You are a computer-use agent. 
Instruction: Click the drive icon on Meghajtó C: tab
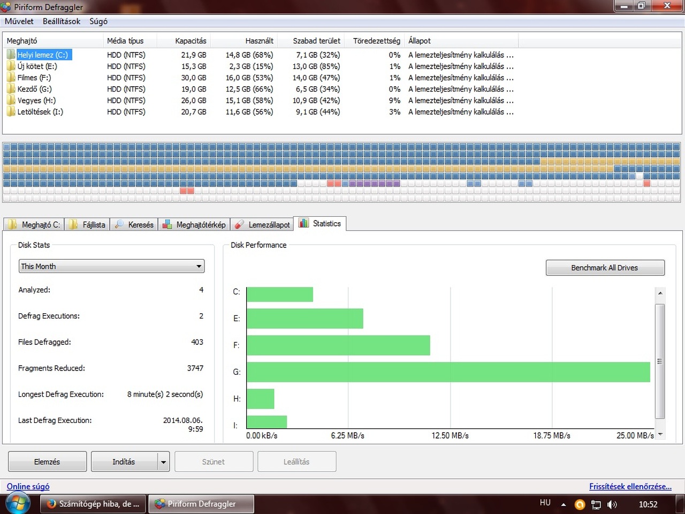tap(12, 224)
